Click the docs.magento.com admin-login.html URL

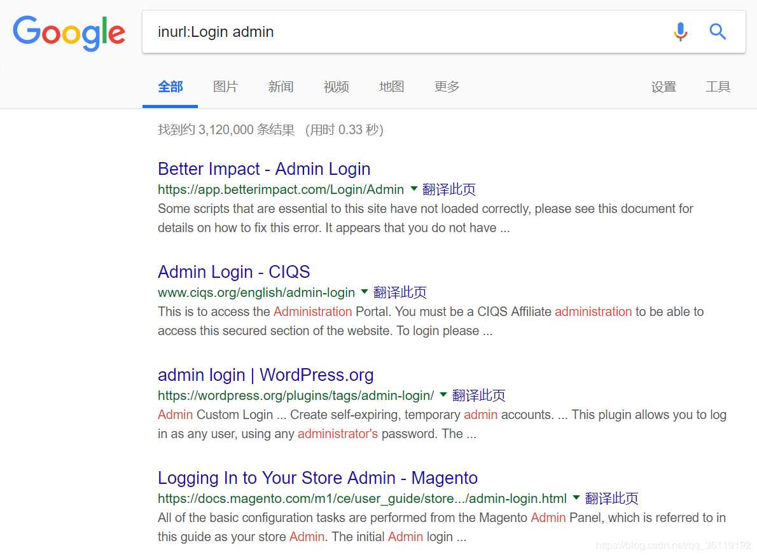(362, 498)
